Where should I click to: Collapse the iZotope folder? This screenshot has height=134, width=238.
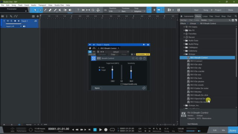pos(184,54)
